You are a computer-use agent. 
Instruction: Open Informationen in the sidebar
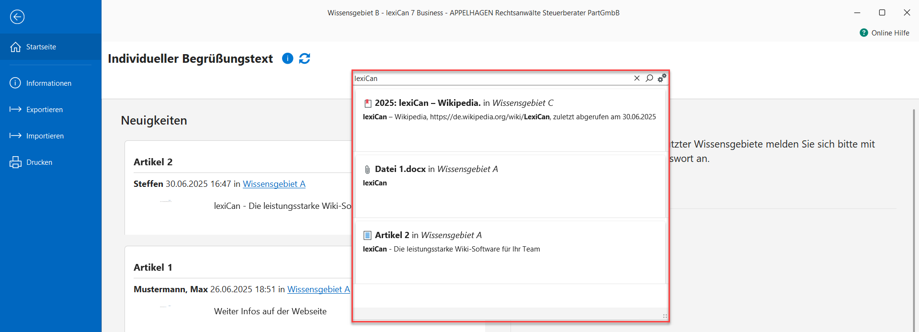[48, 83]
